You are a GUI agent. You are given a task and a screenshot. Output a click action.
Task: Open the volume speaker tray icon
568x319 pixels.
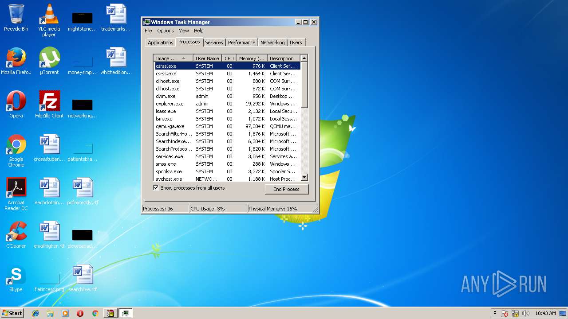[526, 313]
